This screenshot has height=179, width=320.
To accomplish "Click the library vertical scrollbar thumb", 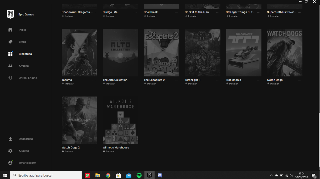I will (319, 139).
